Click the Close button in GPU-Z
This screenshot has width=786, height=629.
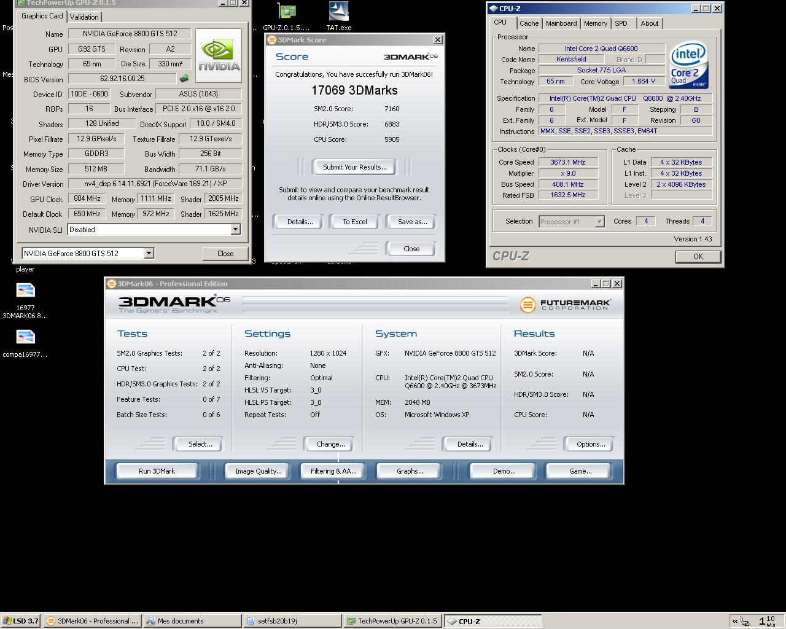[225, 253]
